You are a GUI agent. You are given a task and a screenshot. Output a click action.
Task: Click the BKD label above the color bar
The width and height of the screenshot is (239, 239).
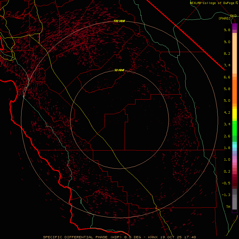(233, 16)
